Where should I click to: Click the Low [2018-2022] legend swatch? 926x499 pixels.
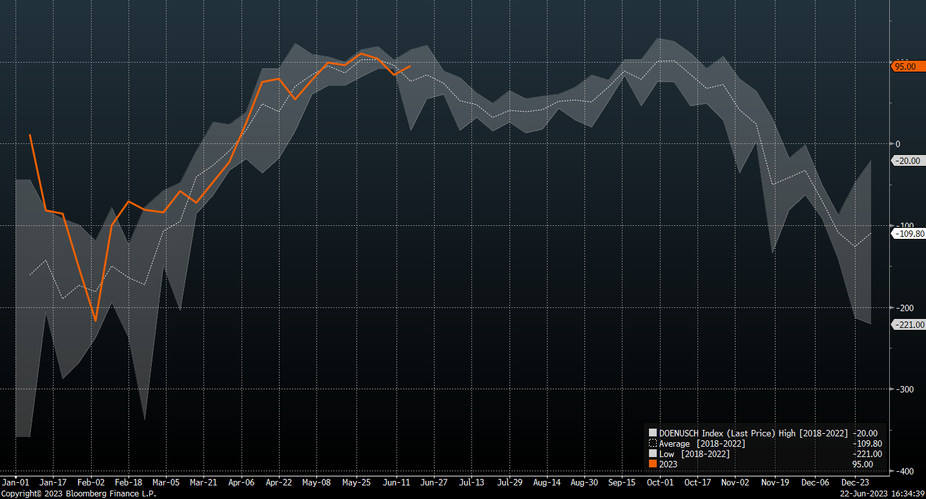coord(653,454)
